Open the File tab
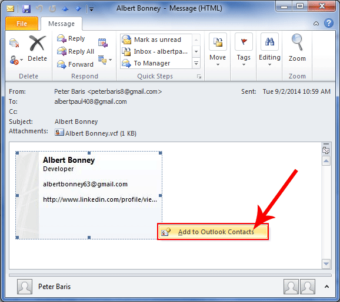Screen dimensions: 340x302 (22, 24)
